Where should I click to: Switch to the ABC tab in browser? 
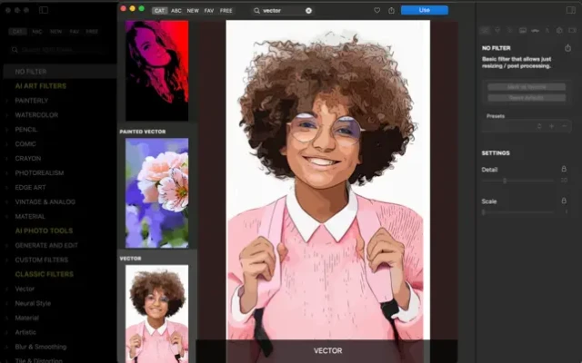pos(176,10)
